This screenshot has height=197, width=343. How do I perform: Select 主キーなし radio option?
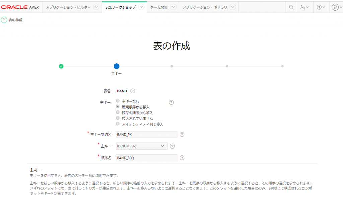(x=118, y=101)
